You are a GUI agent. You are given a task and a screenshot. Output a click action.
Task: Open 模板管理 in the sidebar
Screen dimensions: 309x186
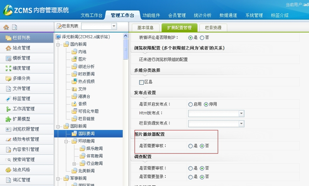pos(21,58)
